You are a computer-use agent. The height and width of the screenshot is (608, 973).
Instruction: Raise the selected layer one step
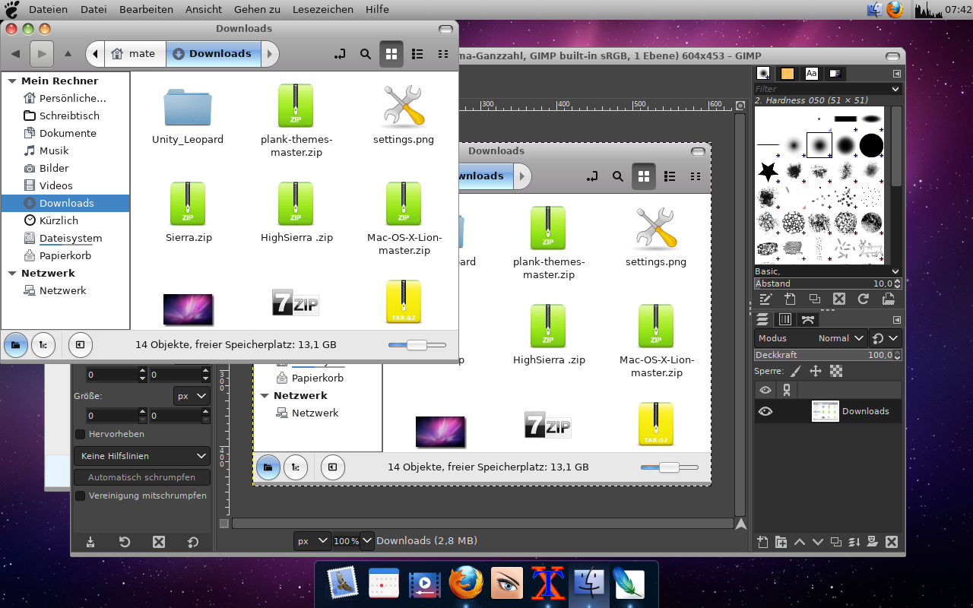(x=799, y=542)
